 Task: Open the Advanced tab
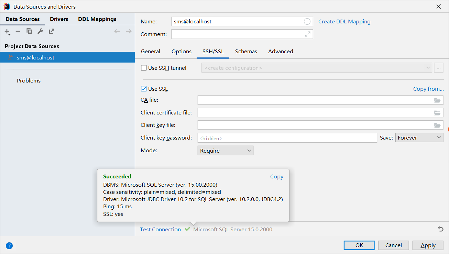pyautogui.click(x=281, y=52)
